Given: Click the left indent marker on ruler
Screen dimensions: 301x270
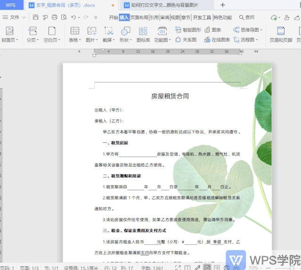Looking at the screenshot, I should coord(94,55).
